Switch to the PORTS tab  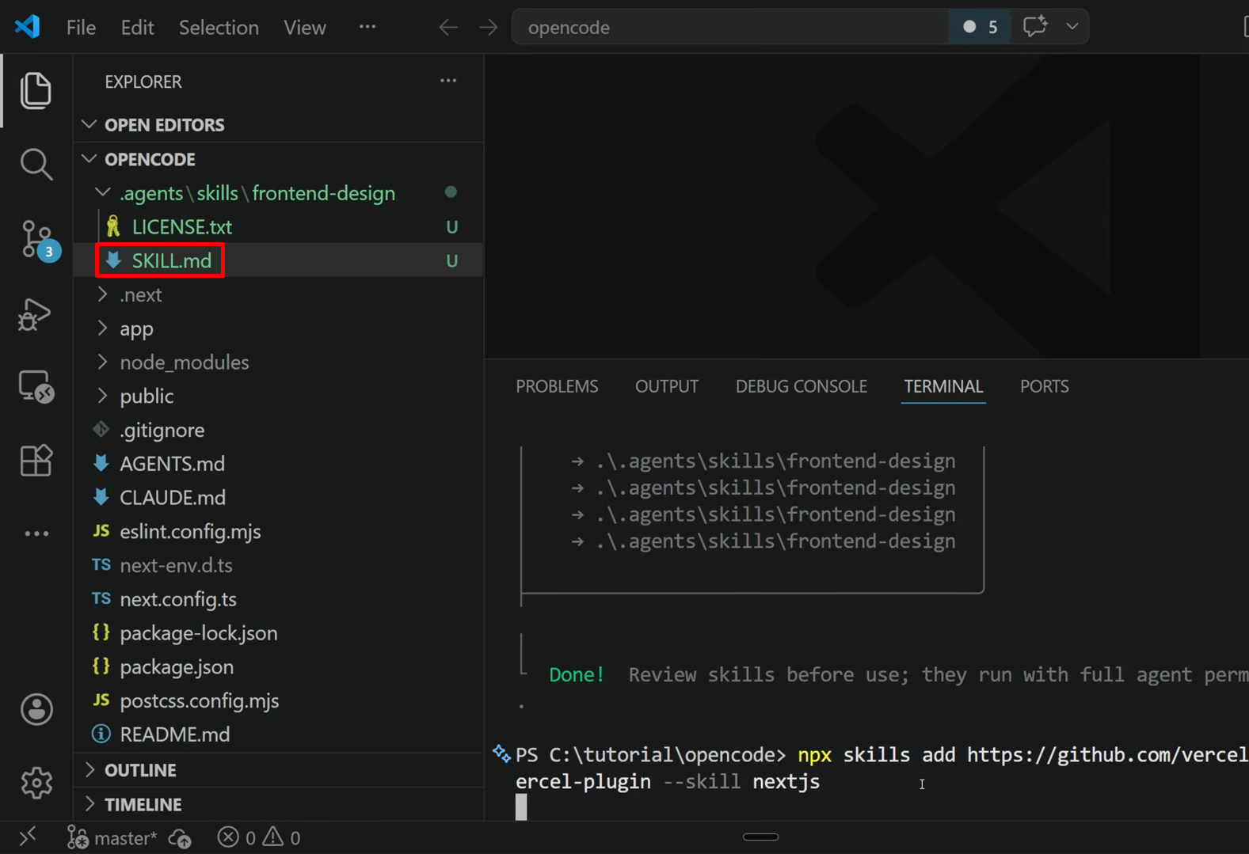(1044, 386)
